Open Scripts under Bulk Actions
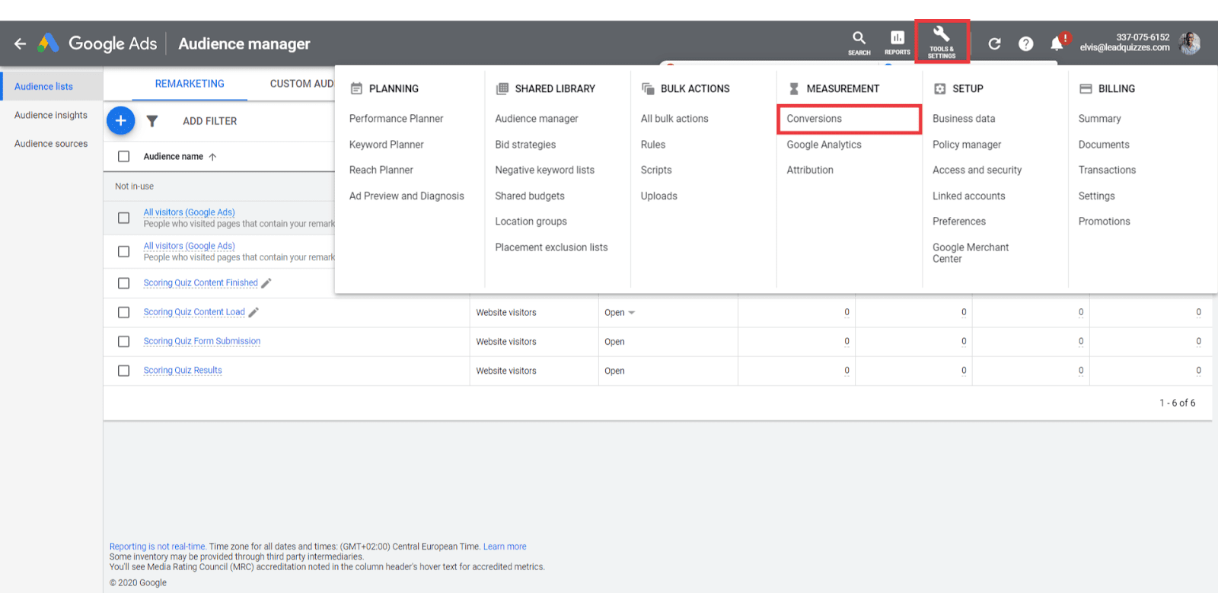 656,171
